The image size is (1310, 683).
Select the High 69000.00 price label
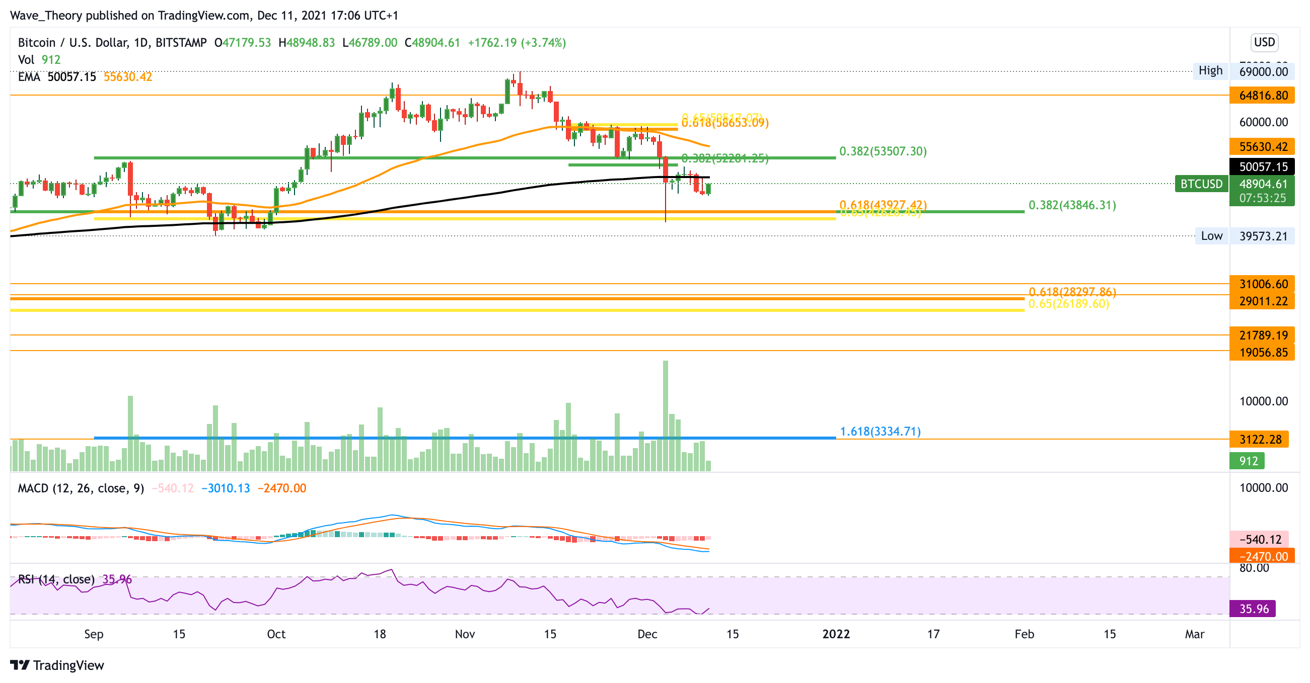click(x=1263, y=71)
